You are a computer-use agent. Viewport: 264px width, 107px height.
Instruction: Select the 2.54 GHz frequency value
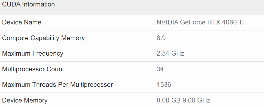pyautogui.click(x=170, y=53)
